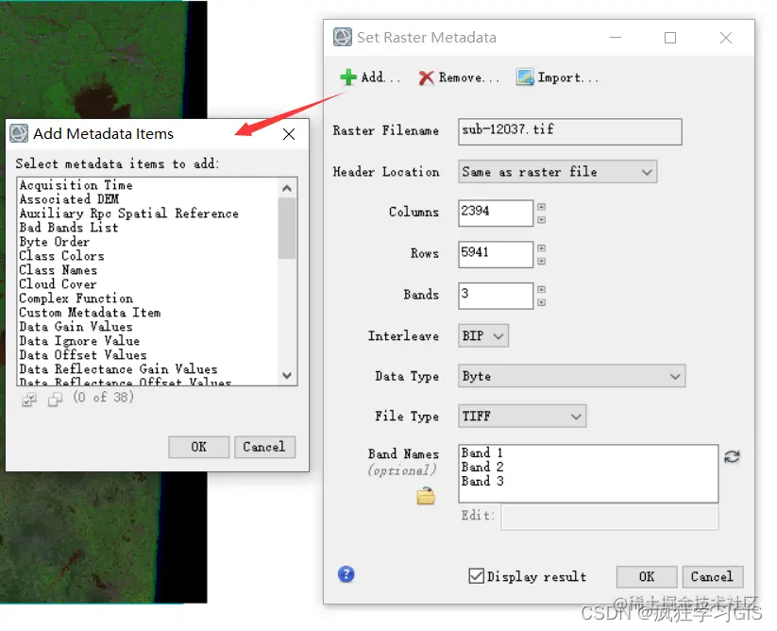Screen dimensions: 777x631
Task: Maximize the Set Raster Metadata window
Action: (x=670, y=38)
